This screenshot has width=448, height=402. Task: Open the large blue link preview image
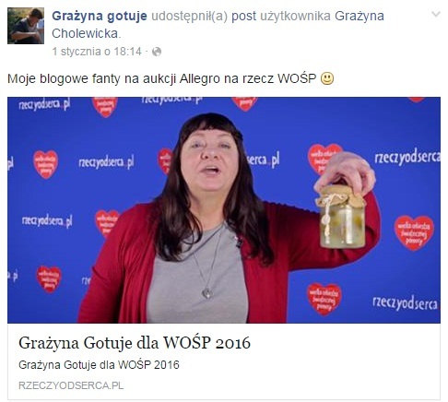(224, 210)
